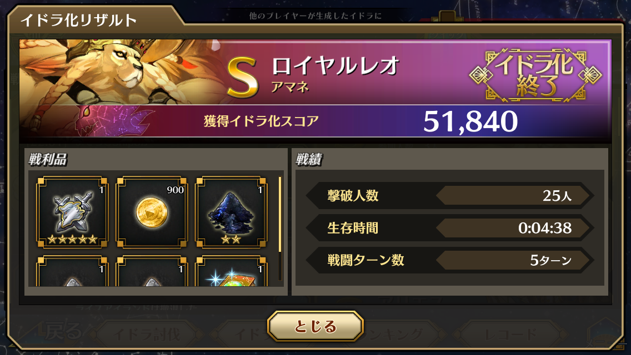631x355 pixels.
Task: Select the first item in second loot row
Action: tap(72, 271)
